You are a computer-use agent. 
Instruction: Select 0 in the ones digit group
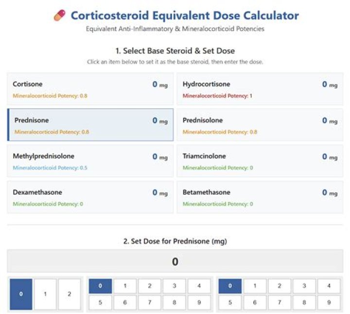tap(230, 286)
